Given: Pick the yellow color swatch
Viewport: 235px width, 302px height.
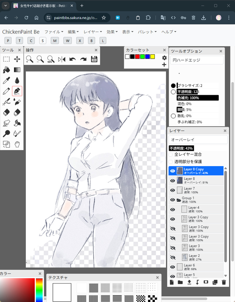Looking at the screenshot, I should [152, 57].
